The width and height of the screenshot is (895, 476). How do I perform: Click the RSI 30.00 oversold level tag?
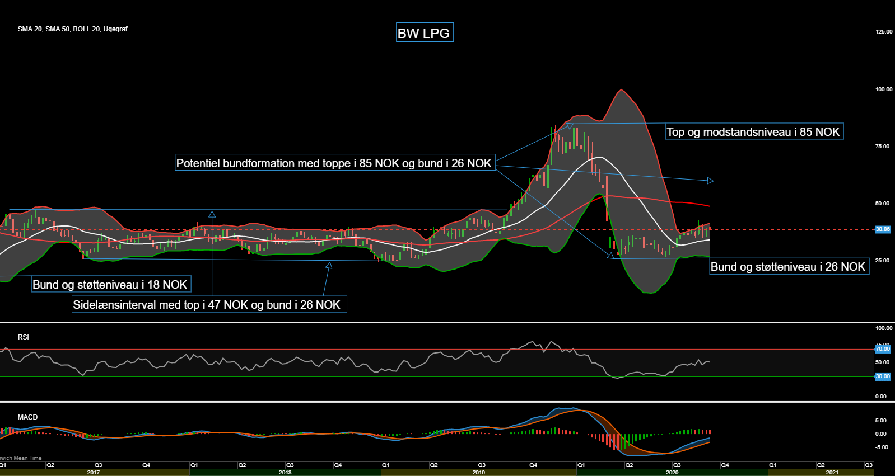[x=883, y=376]
